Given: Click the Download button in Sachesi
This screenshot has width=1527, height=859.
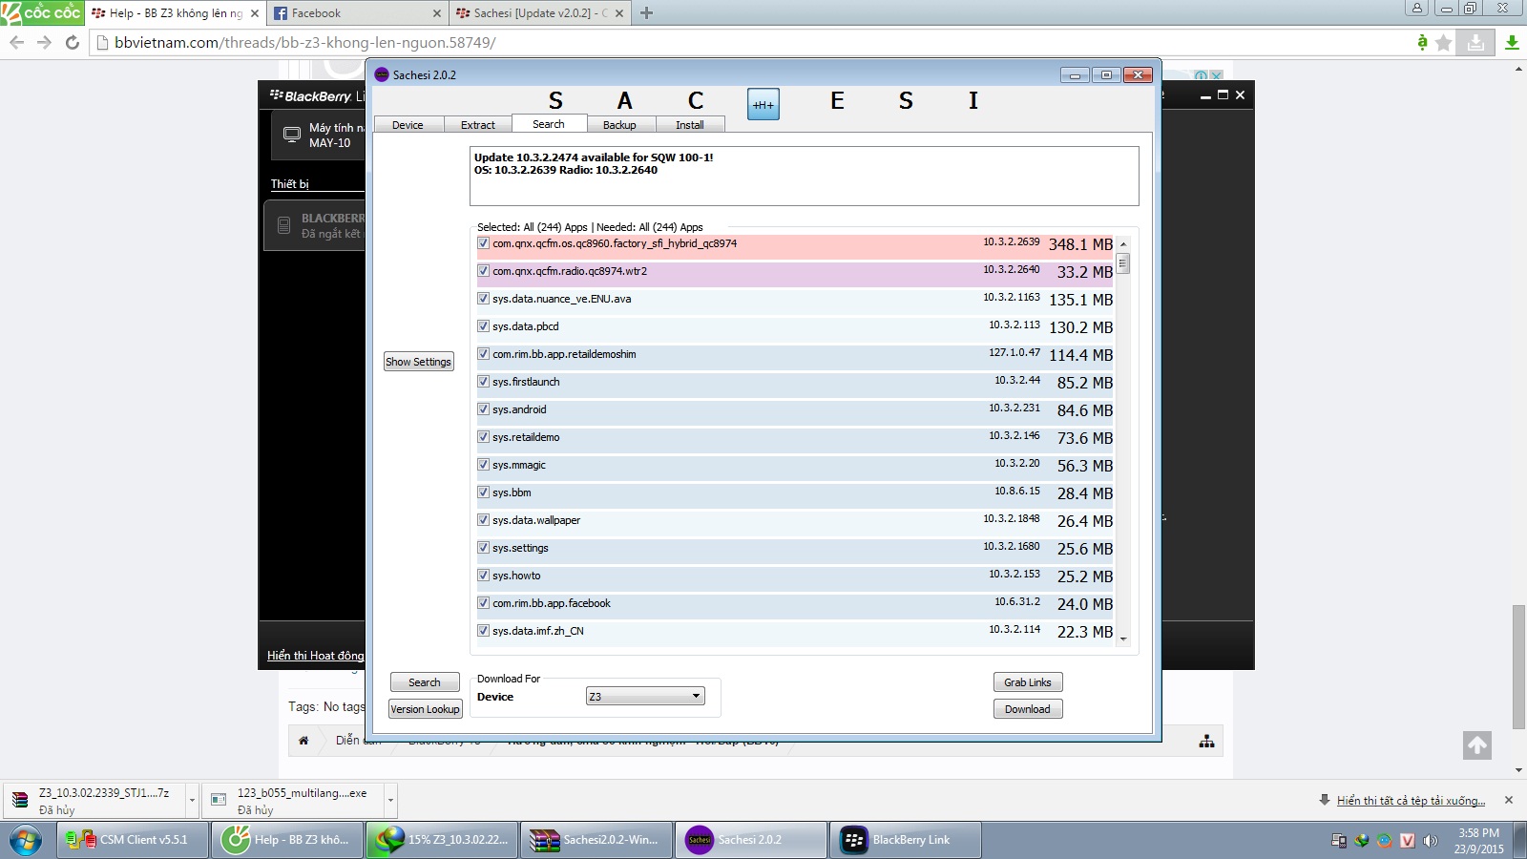Looking at the screenshot, I should pyautogui.click(x=1028, y=709).
